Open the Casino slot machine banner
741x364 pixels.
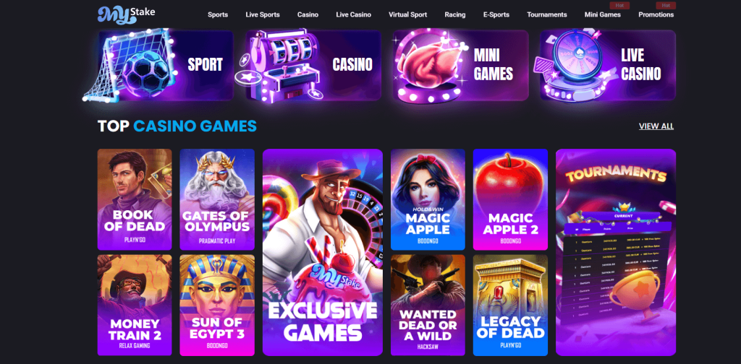313,65
